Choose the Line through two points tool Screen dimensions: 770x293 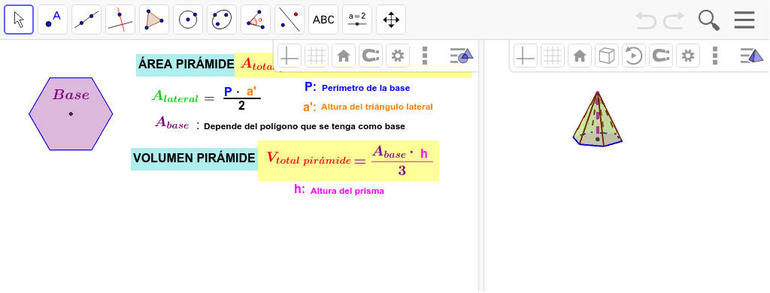click(86, 20)
